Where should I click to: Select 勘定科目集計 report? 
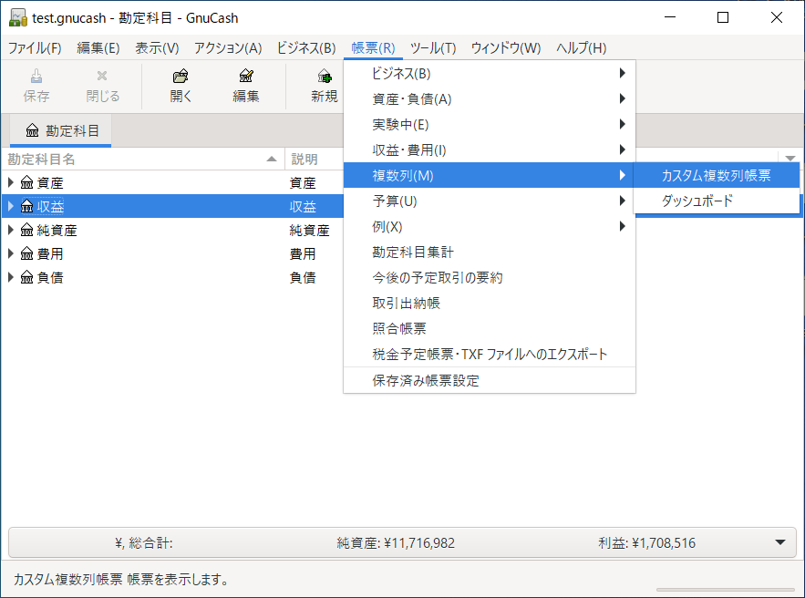[x=490, y=252]
